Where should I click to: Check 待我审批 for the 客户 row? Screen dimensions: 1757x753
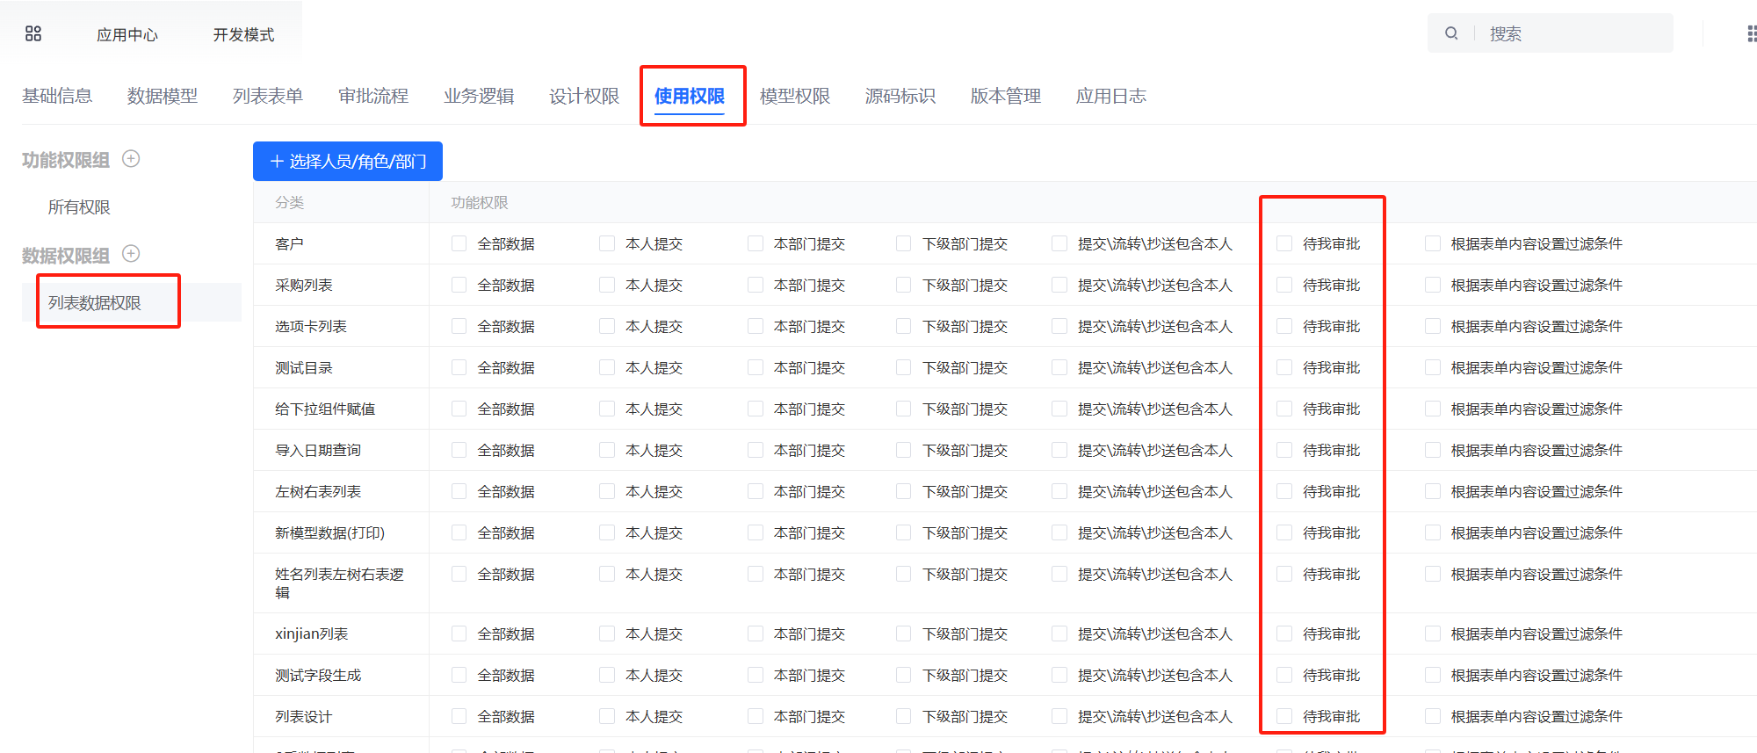pyautogui.click(x=1284, y=243)
